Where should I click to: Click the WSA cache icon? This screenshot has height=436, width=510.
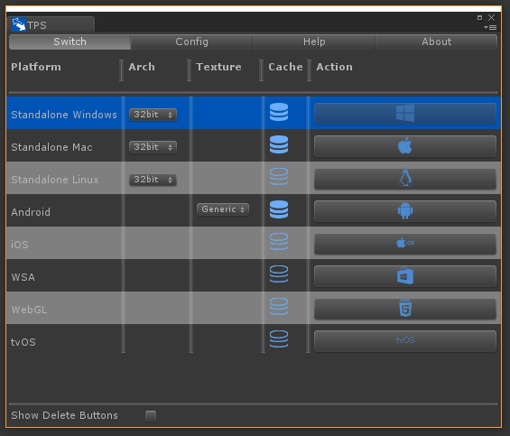click(279, 274)
